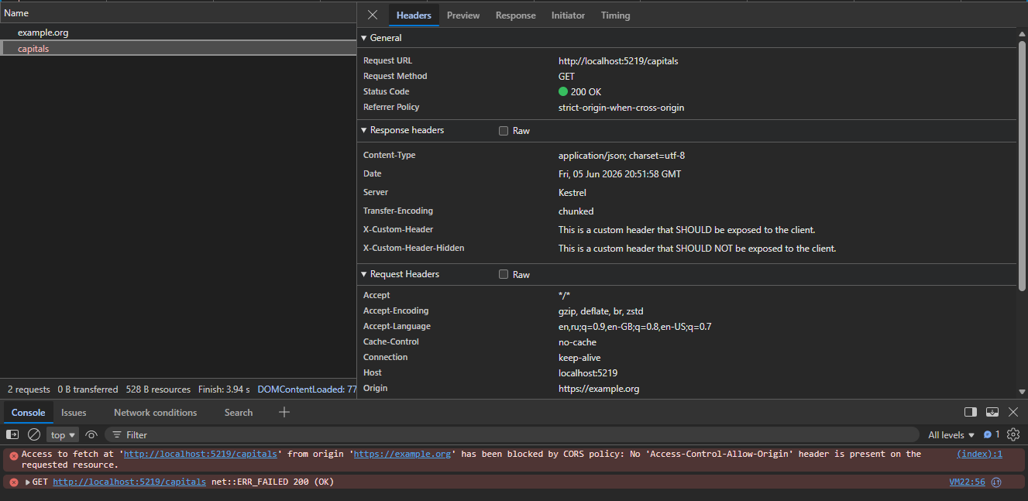
Task: Click the headers pane vertical scrollbar
Action: tap(1023, 166)
